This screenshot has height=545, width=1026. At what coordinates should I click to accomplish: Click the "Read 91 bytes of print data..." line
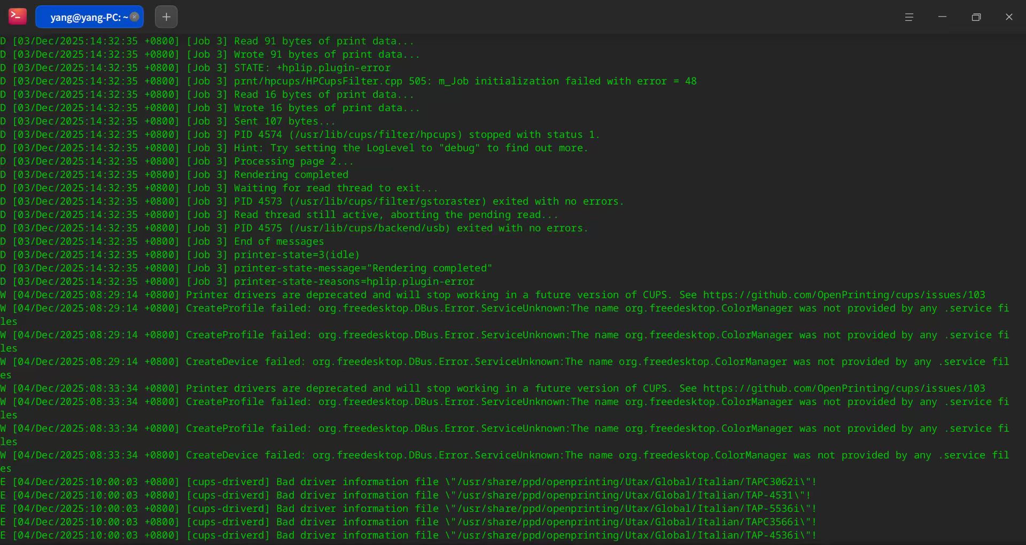207,41
